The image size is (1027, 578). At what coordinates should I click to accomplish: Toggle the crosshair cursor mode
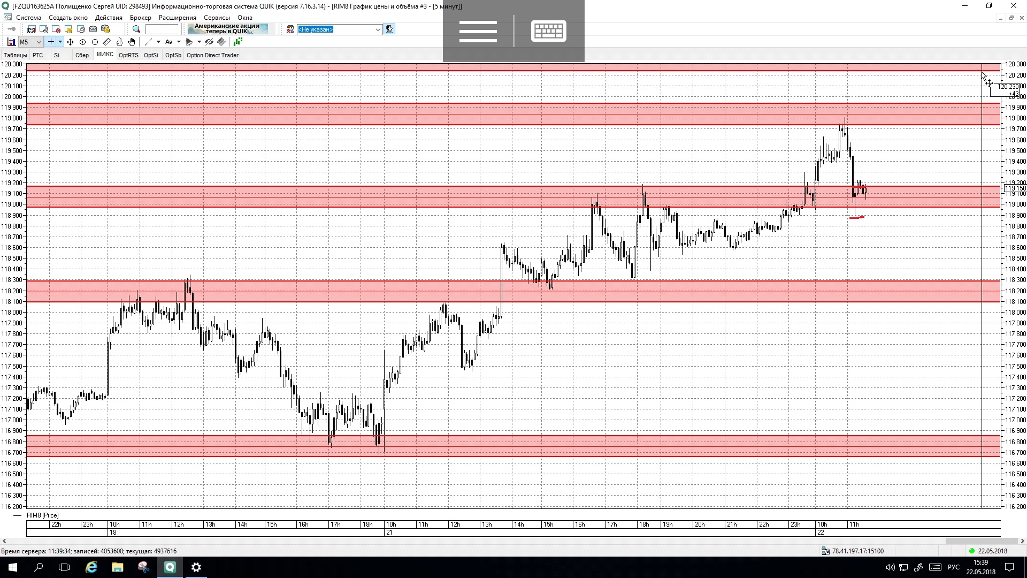[51, 42]
